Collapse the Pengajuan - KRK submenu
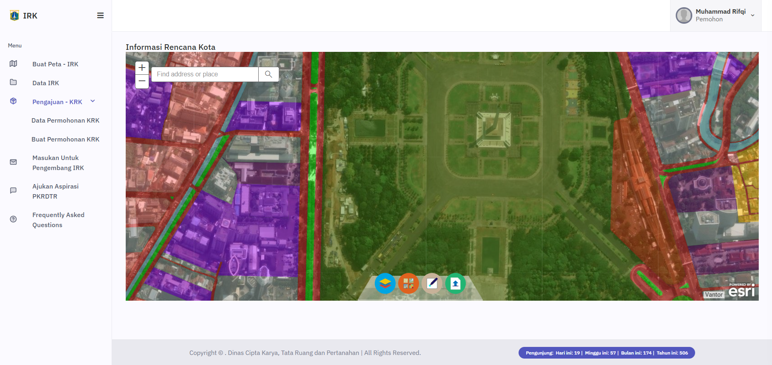 93,101
